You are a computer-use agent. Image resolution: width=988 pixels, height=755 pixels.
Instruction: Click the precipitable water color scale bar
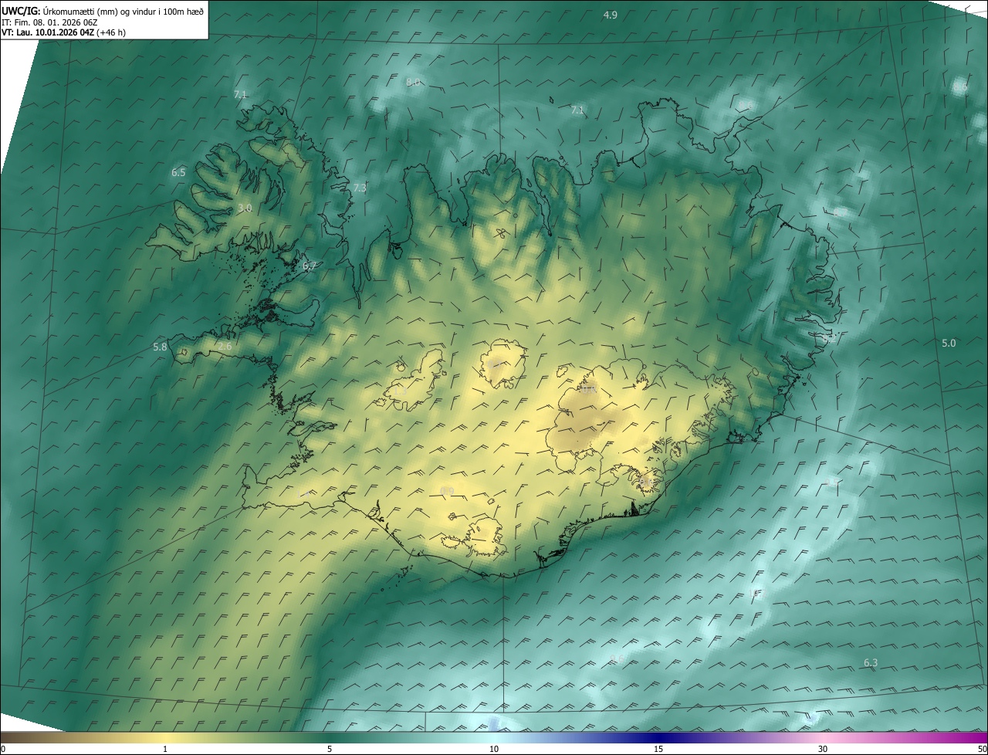coord(494,737)
